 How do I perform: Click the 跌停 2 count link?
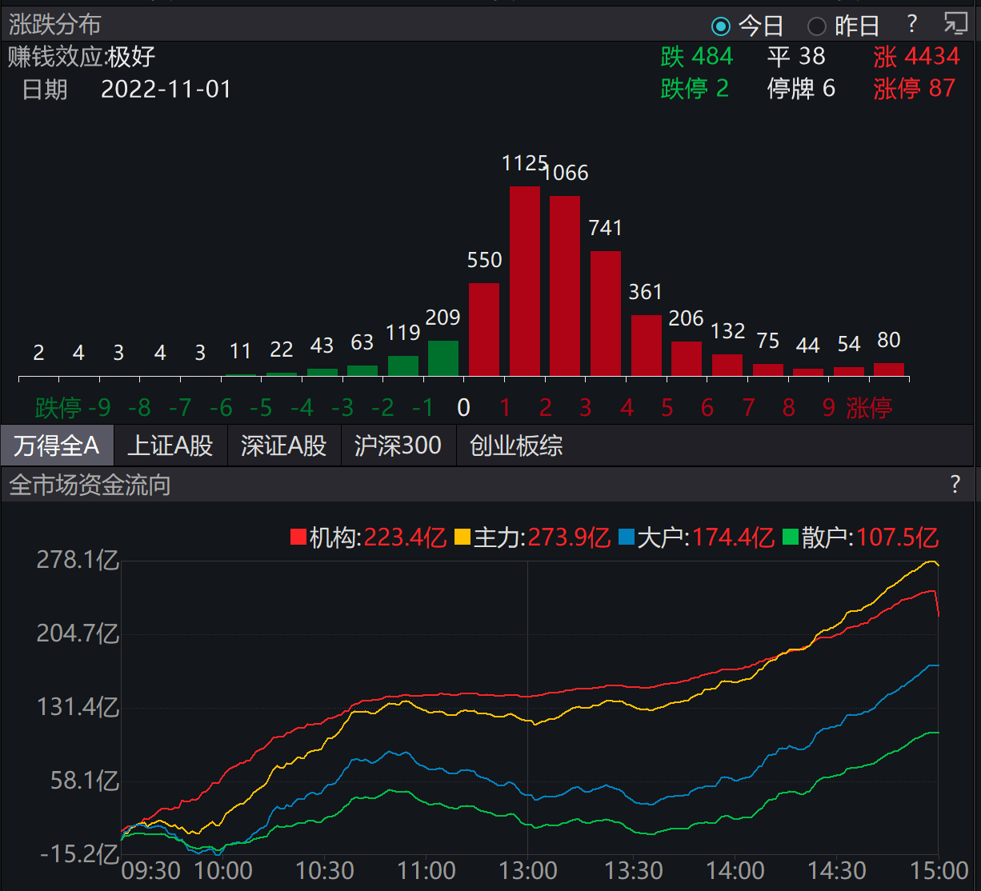(x=695, y=88)
